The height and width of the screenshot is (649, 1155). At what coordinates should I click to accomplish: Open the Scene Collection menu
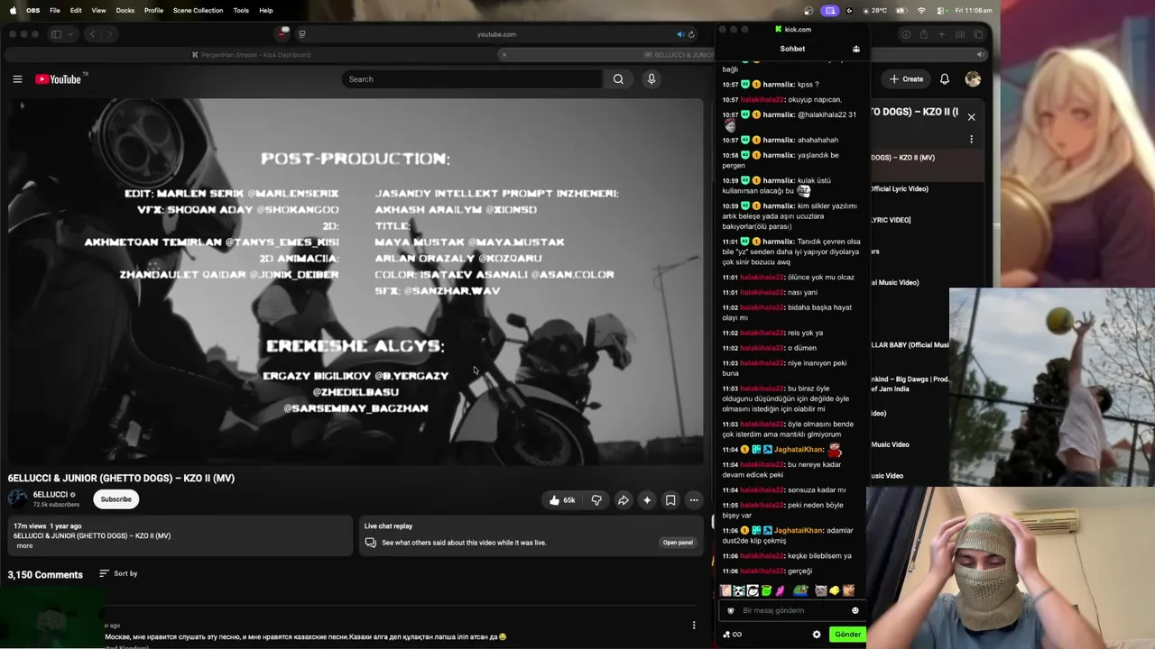198,11
